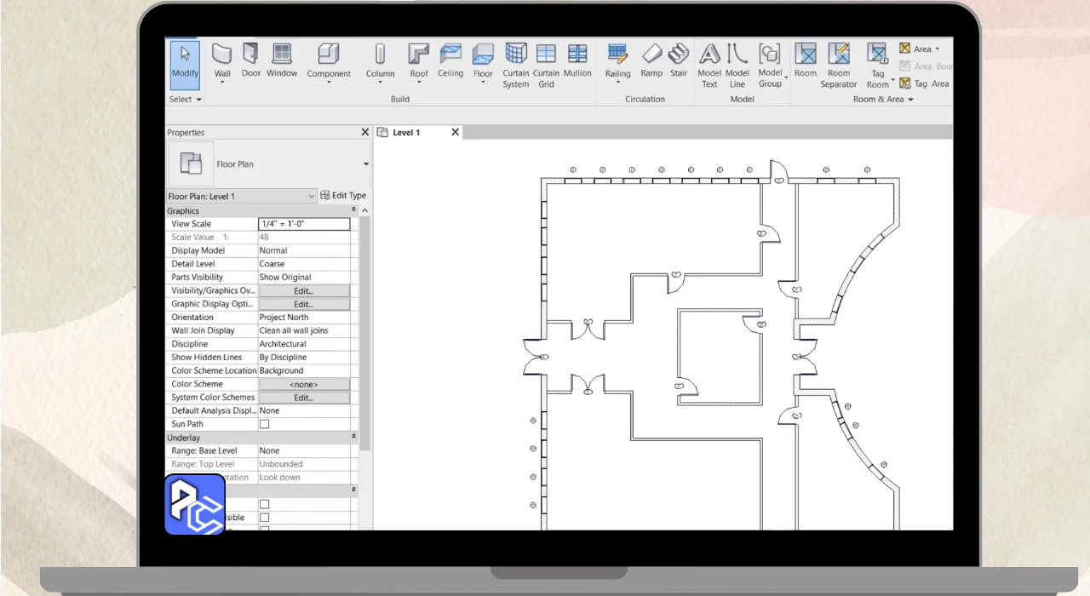The image size is (1090, 596).
Task: Toggle the Sun Path checkbox
Action: click(x=264, y=424)
